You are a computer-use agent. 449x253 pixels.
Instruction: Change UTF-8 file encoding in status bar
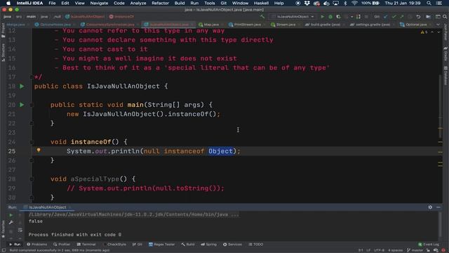click(379, 250)
